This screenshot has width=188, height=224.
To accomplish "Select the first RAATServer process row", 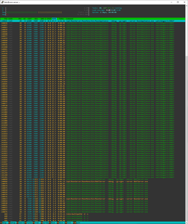I will click(x=75, y=179).
